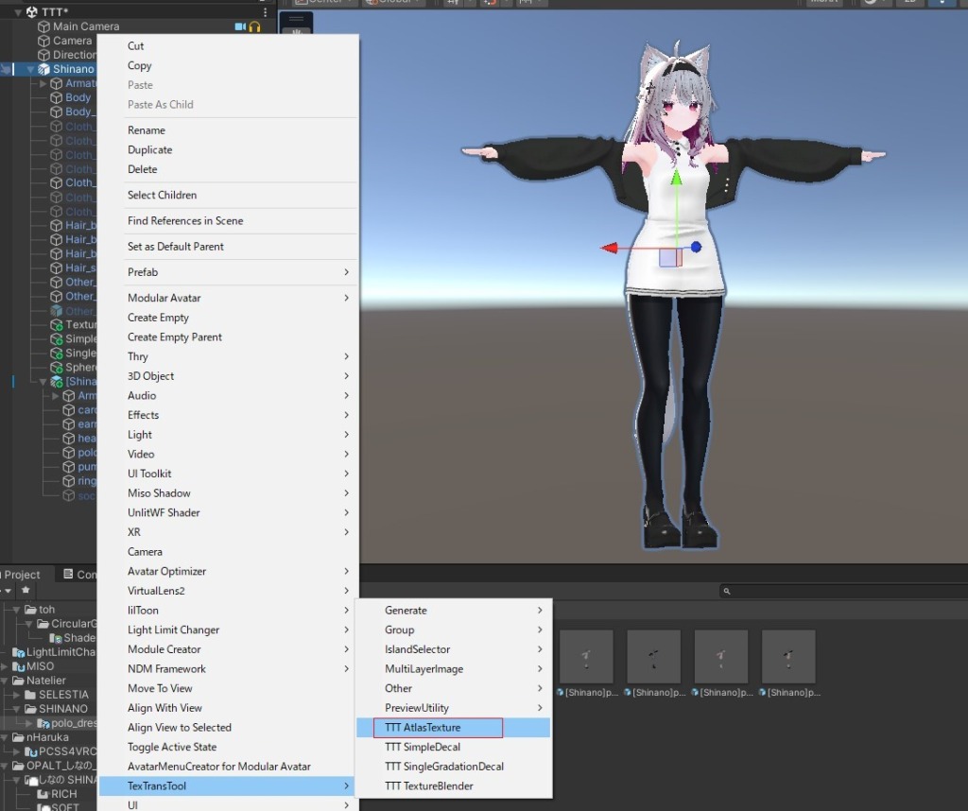This screenshot has width=968, height=811.
Task: Click the Single object icon with green plus
Action: (56, 353)
